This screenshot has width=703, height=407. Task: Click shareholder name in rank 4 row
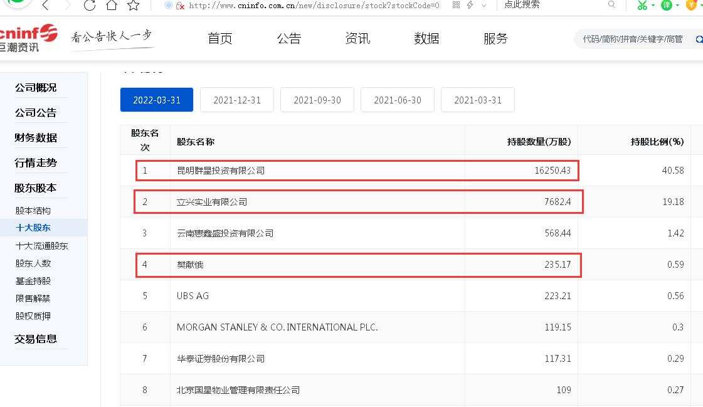click(x=190, y=265)
